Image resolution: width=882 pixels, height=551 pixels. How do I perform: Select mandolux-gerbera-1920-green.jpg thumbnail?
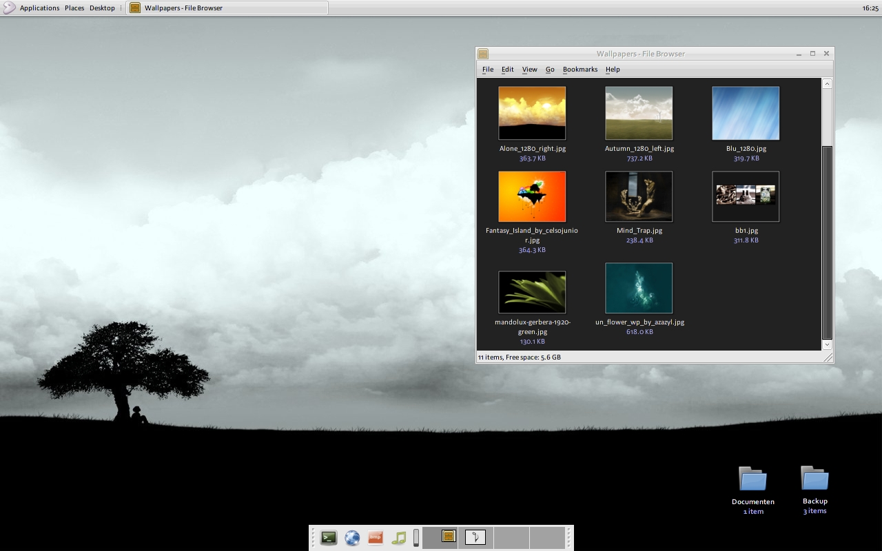(x=532, y=292)
